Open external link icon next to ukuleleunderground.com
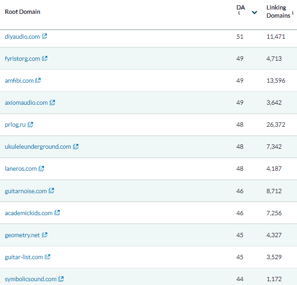Viewport: 297px width, 285px height. coord(76,146)
